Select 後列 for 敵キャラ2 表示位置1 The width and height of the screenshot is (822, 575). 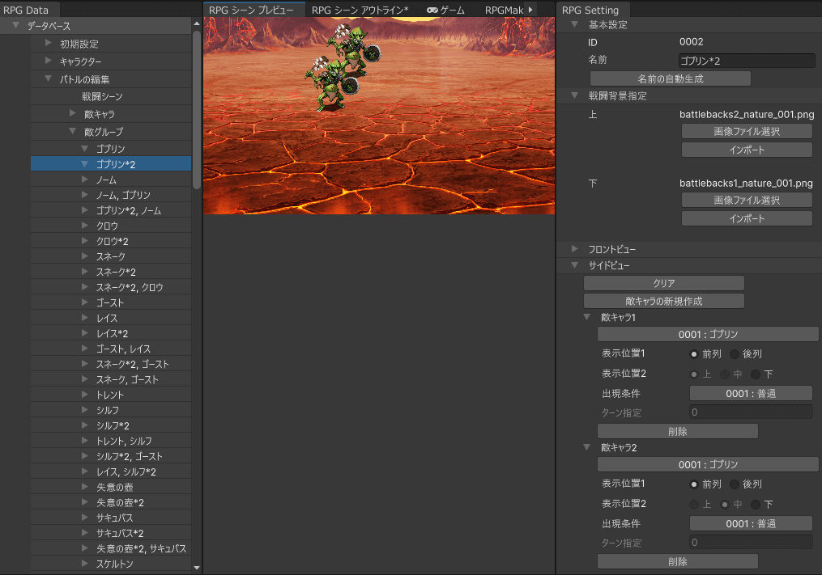[735, 484]
